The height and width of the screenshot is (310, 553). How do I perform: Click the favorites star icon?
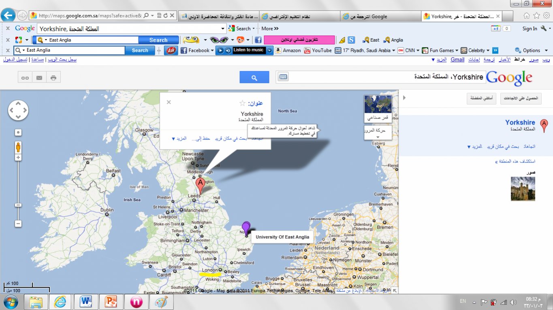click(x=536, y=16)
